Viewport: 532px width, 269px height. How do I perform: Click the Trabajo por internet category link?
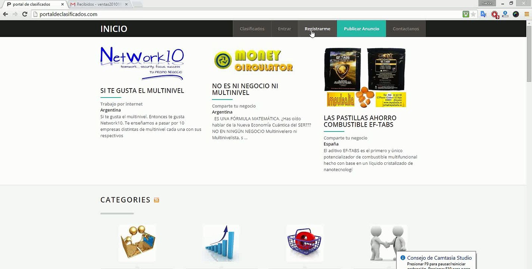click(x=121, y=104)
